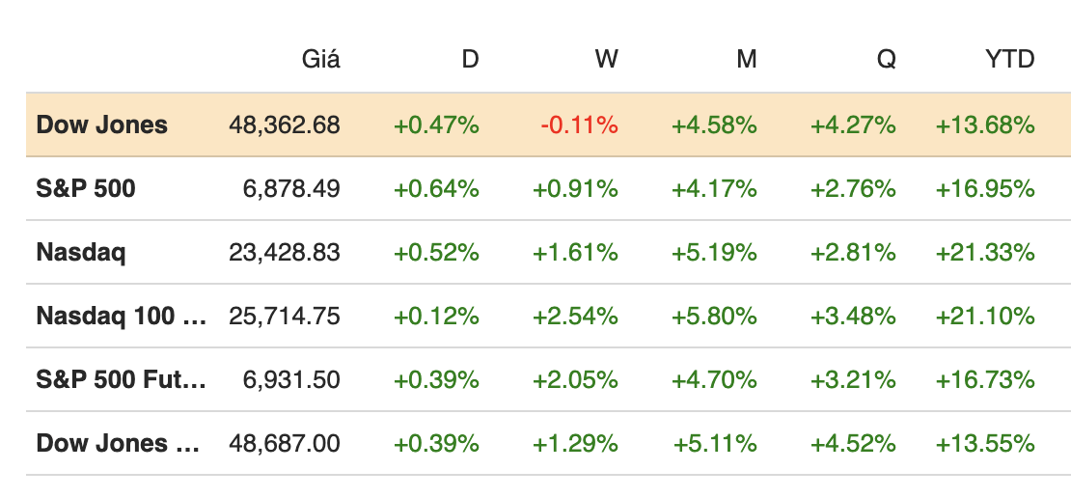Open the S&P 500 index link
Image resolution: width=1071 pixels, height=498 pixels.
86,188
